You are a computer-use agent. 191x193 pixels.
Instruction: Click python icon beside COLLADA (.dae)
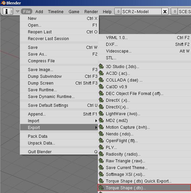click(x=101, y=80)
